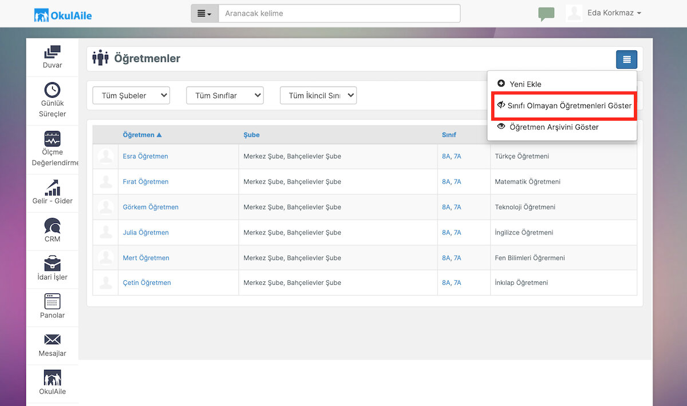Click Matematik Öğretmeni cell text
Screen dimensions: 687x406
[527, 182]
